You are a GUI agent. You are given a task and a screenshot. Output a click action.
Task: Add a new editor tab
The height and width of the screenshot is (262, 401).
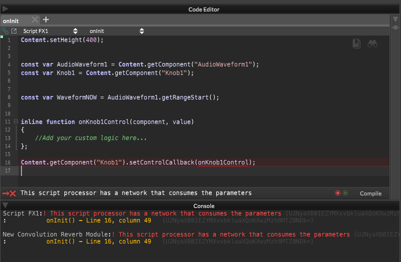46,19
